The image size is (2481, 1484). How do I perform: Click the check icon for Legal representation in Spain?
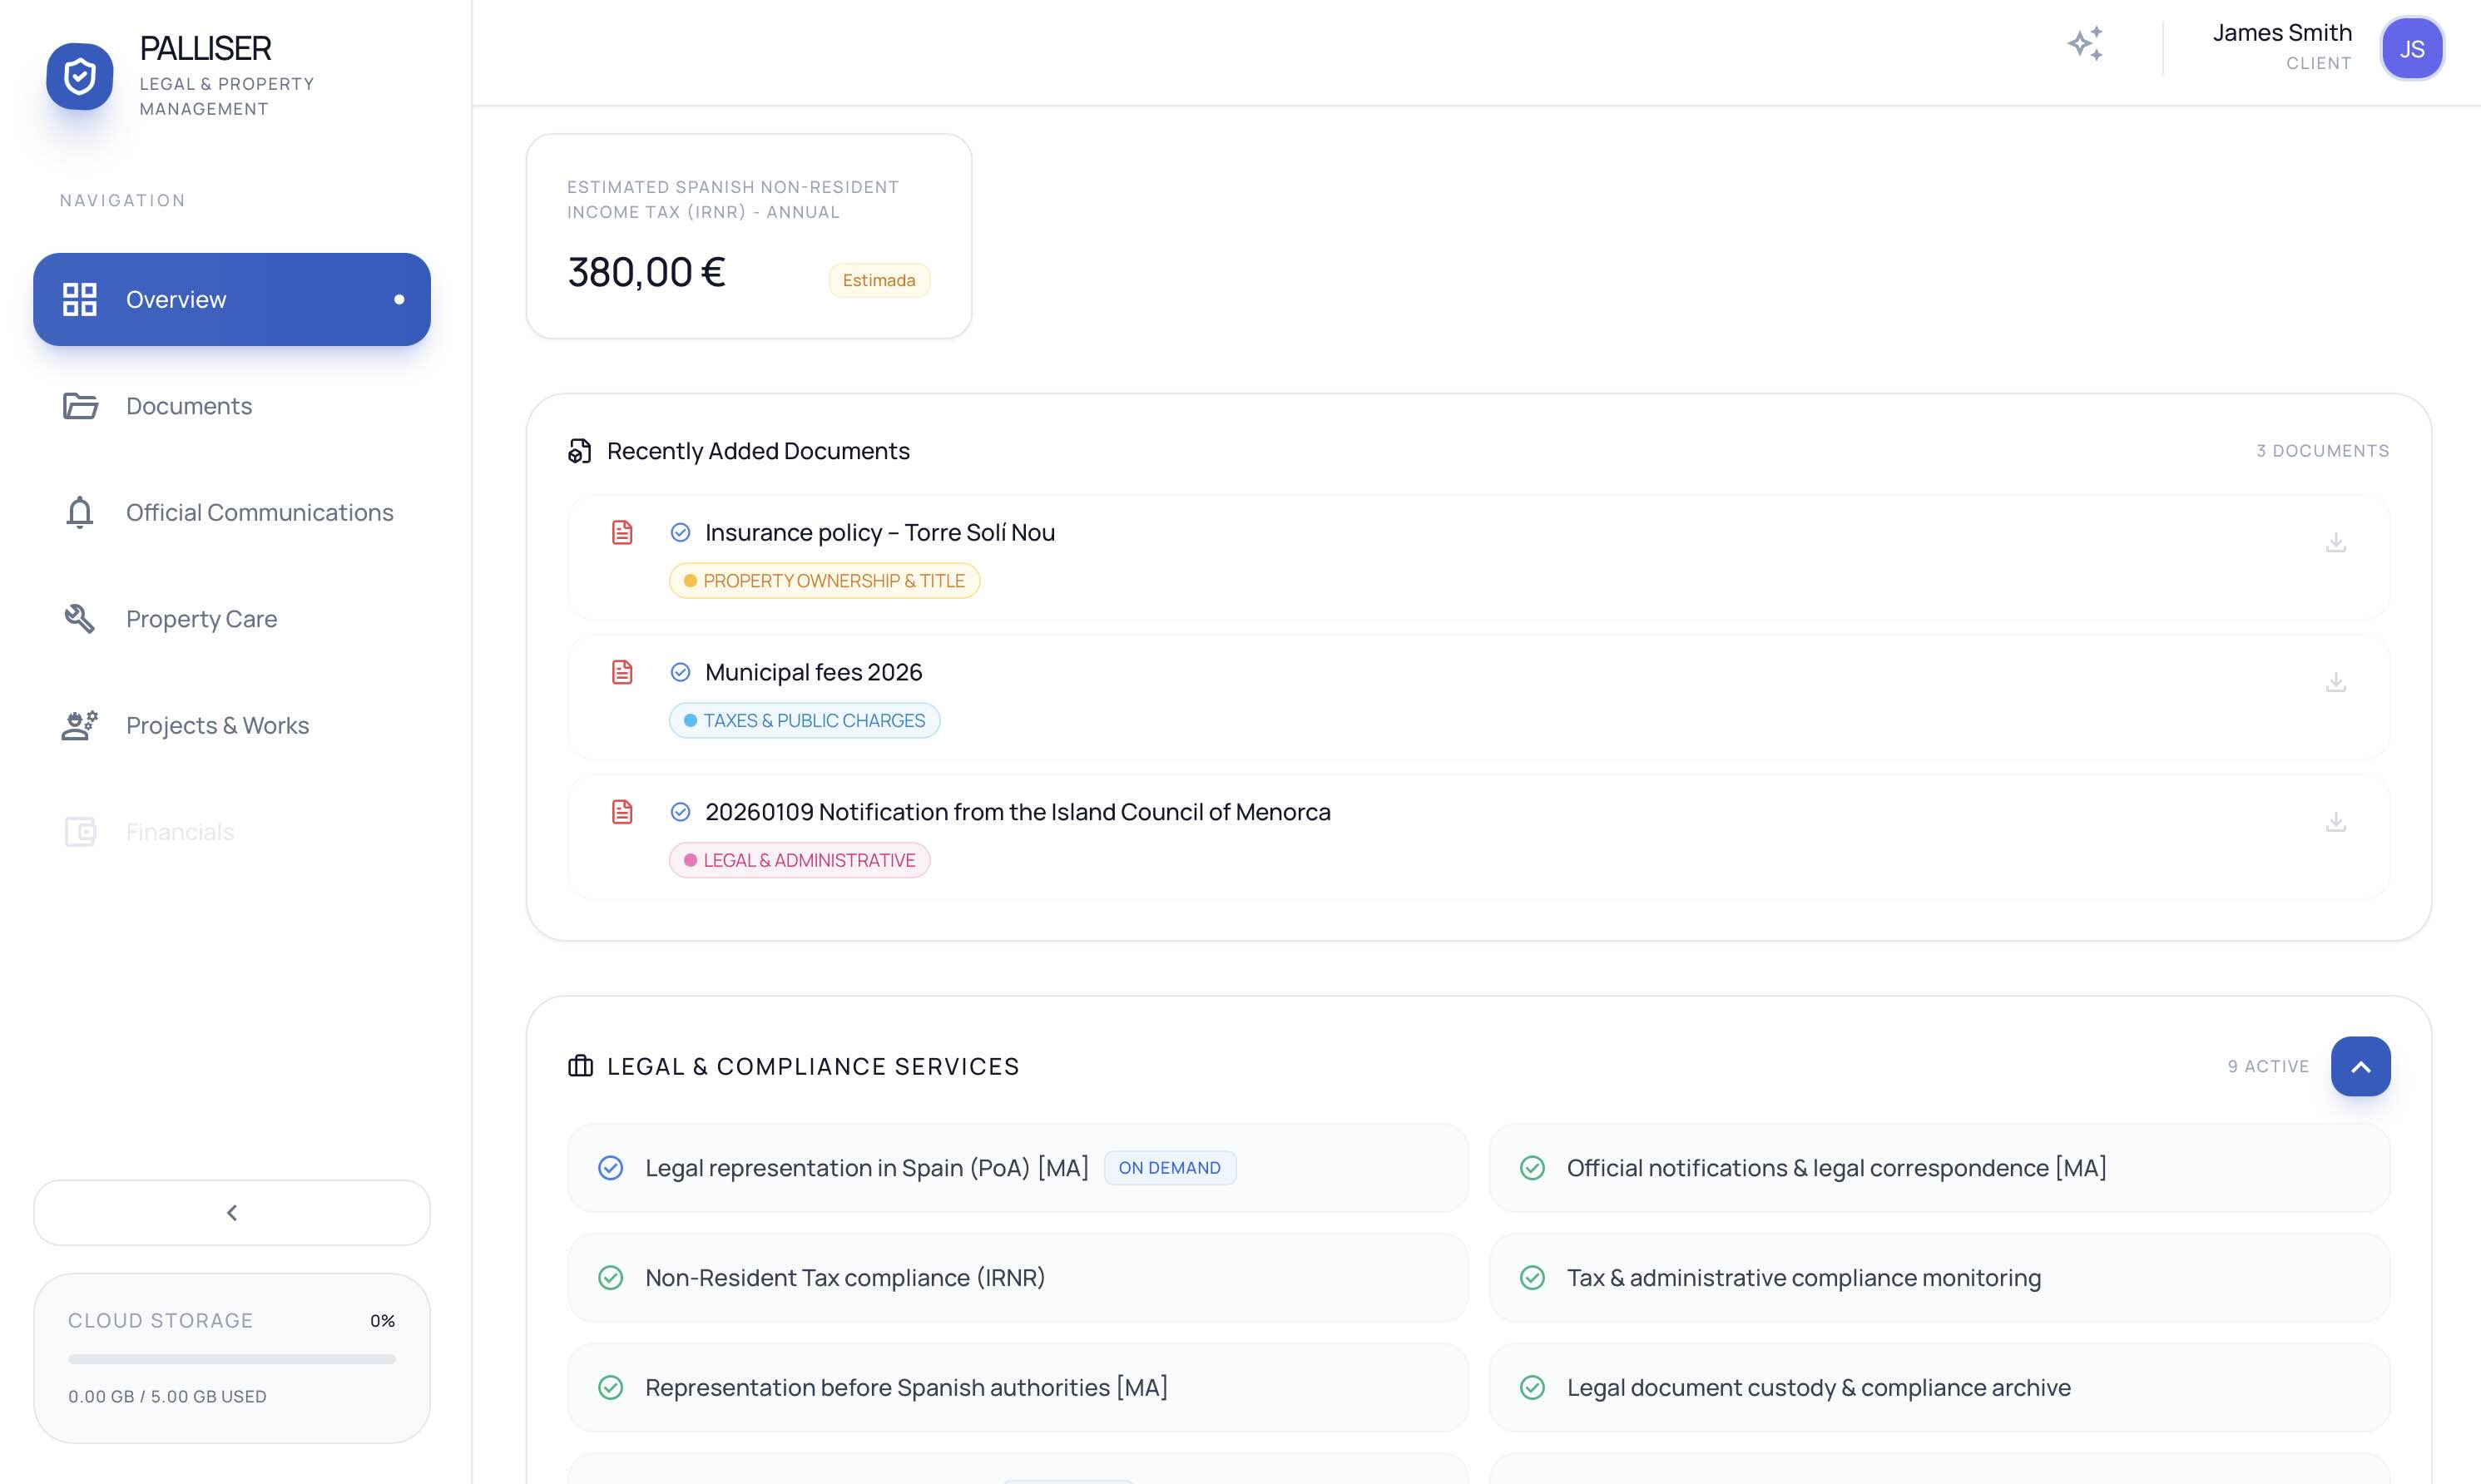[610, 1168]
